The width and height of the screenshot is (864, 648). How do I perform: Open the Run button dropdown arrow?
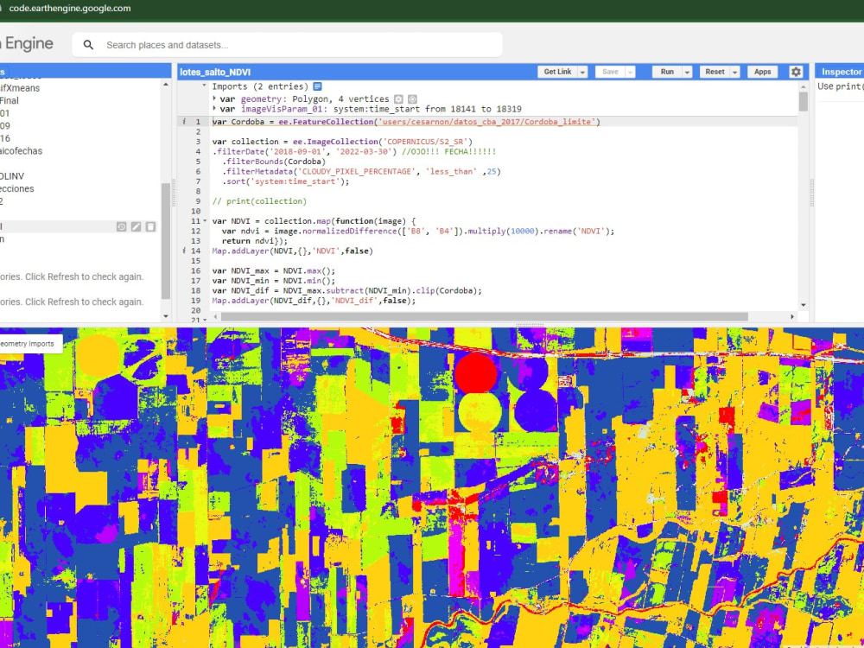pos(686,72)
